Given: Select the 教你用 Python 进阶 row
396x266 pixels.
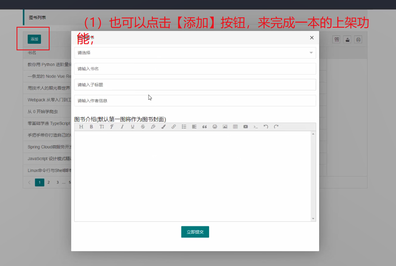Looking at the screenshot, I should [47, 64].
